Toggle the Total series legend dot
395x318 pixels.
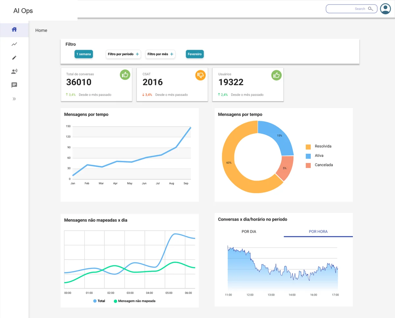[x=95, y=301]
